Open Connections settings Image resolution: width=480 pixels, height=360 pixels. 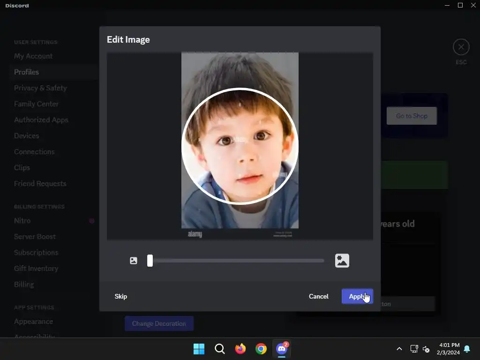pos(34,151)
